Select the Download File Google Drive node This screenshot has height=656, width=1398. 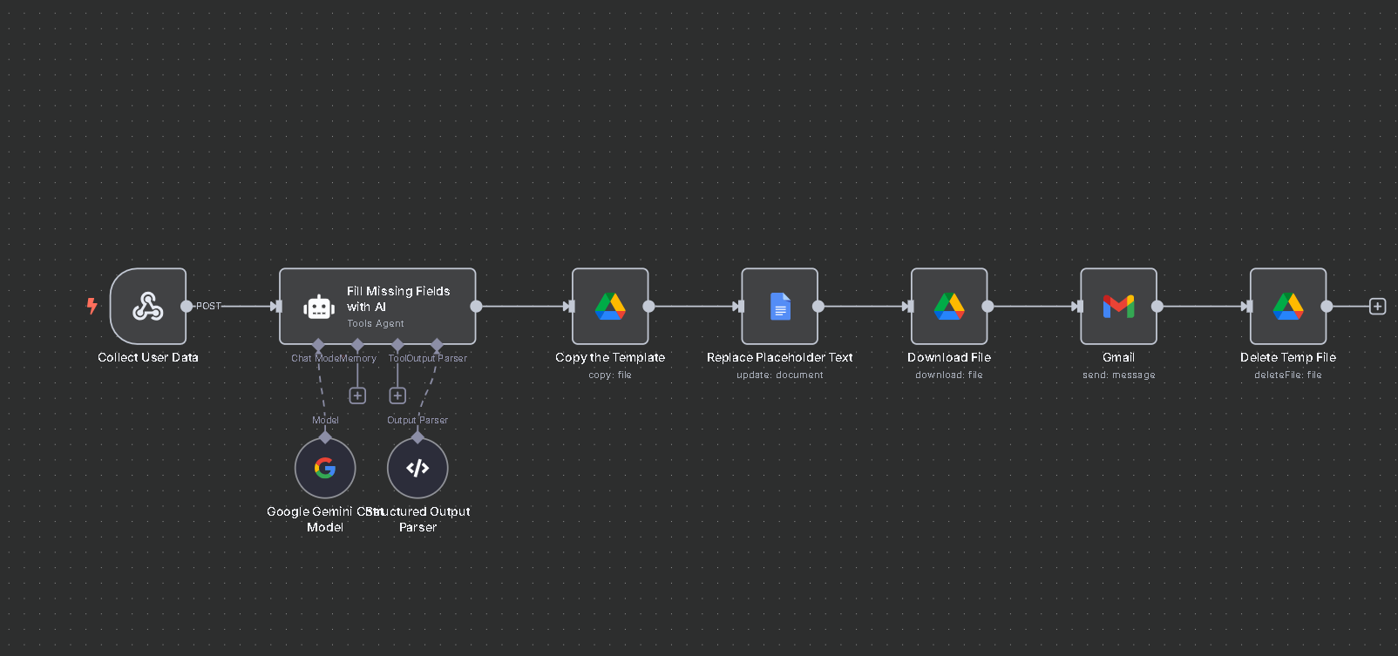949,307
